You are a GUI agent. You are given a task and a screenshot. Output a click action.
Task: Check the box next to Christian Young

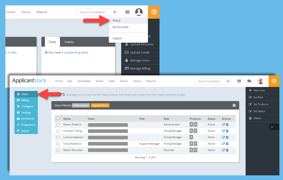pyautogui.click(x=58, y=131)
